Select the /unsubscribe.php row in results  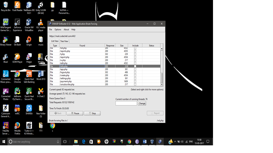(x=105, y=84)
